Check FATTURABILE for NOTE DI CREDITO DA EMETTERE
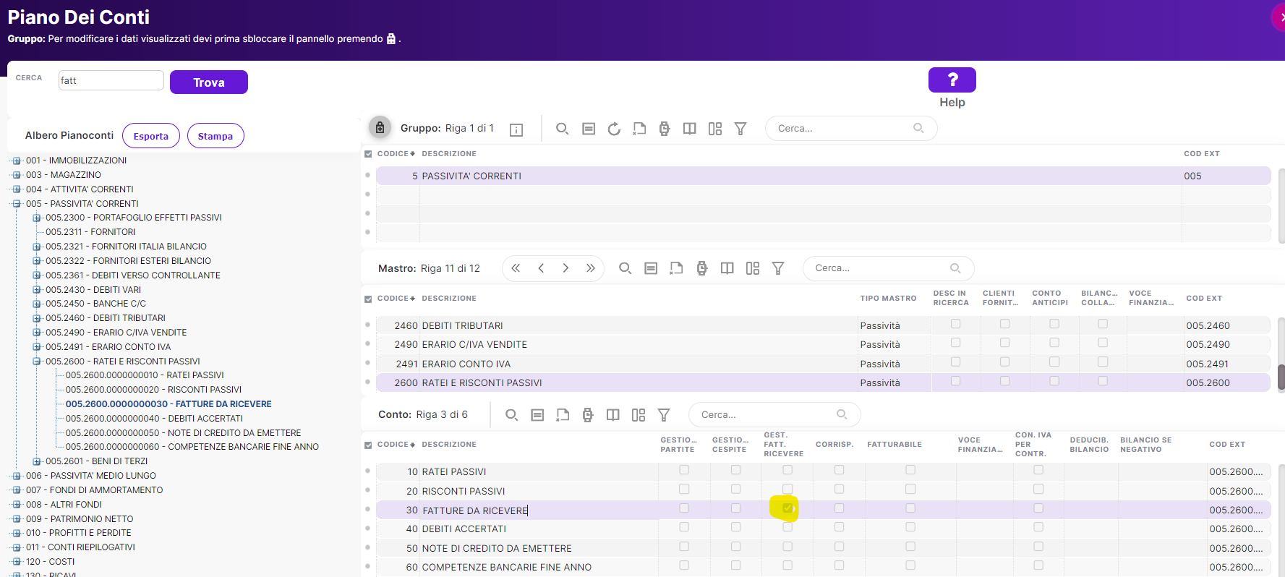1285x577 pixels. point(910,547)
